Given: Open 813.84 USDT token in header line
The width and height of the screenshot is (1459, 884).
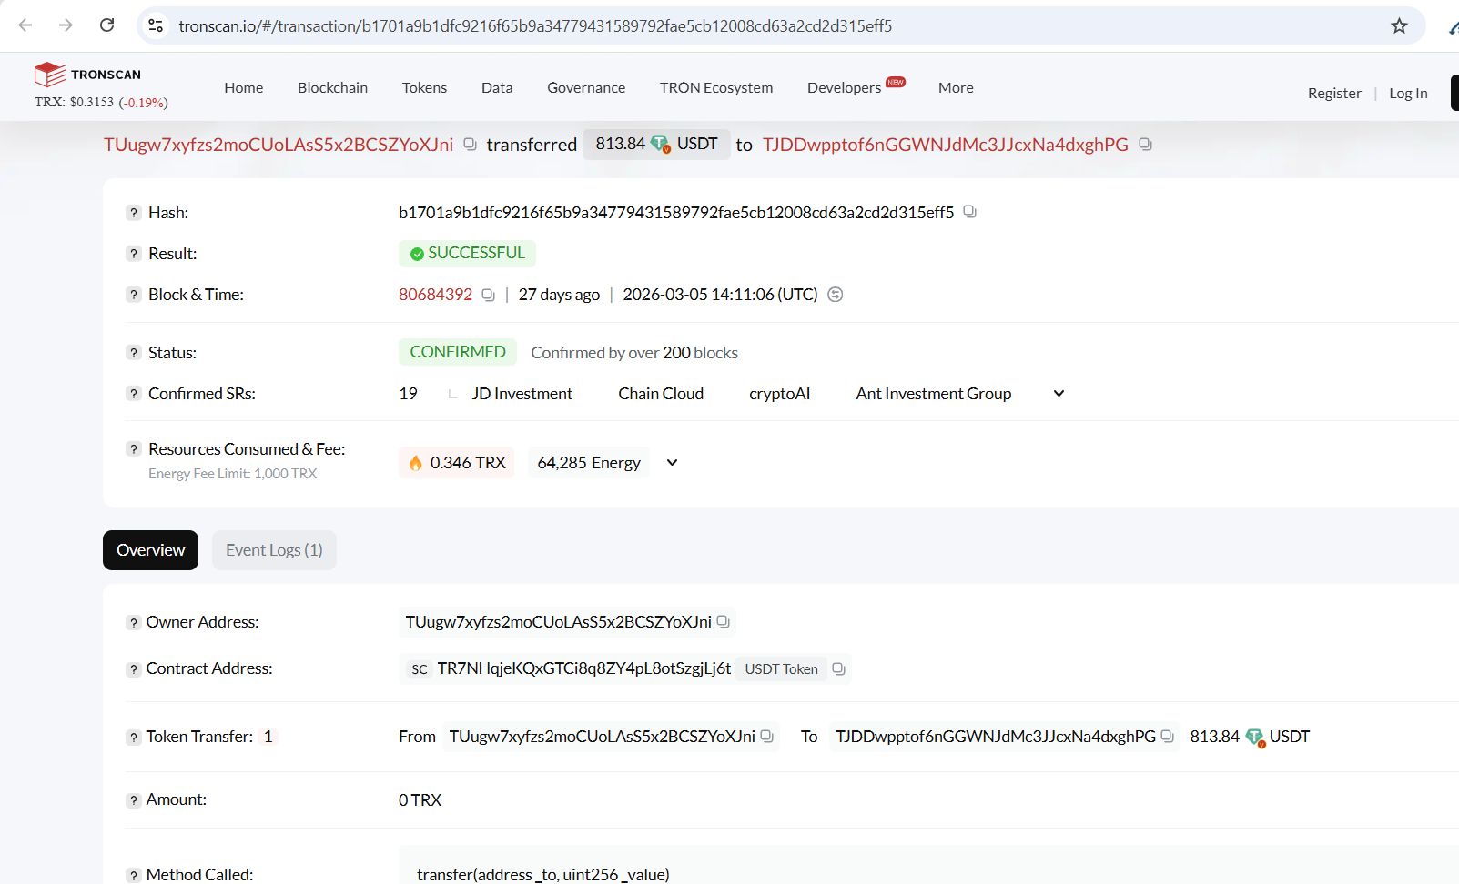Looking at the screenshot, I should coord(656,144).
